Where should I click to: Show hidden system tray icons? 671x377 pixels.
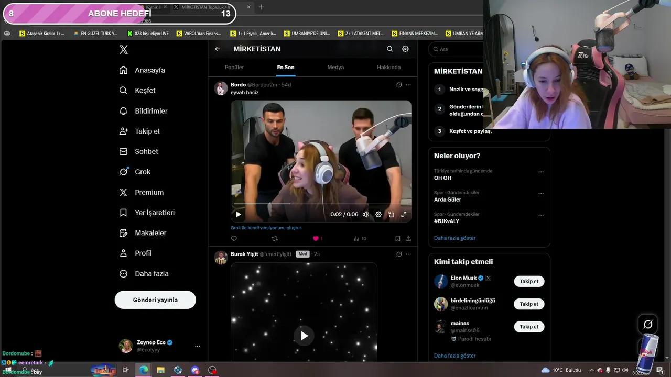pos(591,370)
